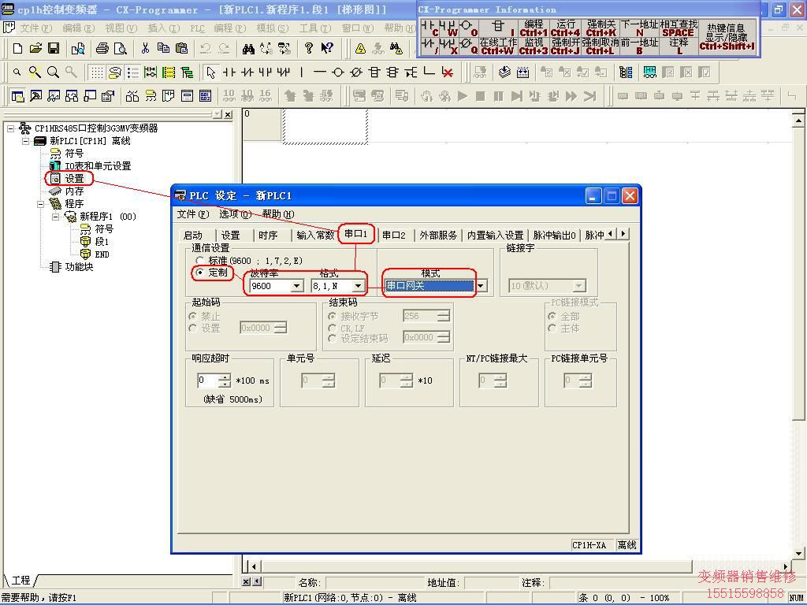
Task: Click the Find binoculars icon
Action: click(248, 49)
